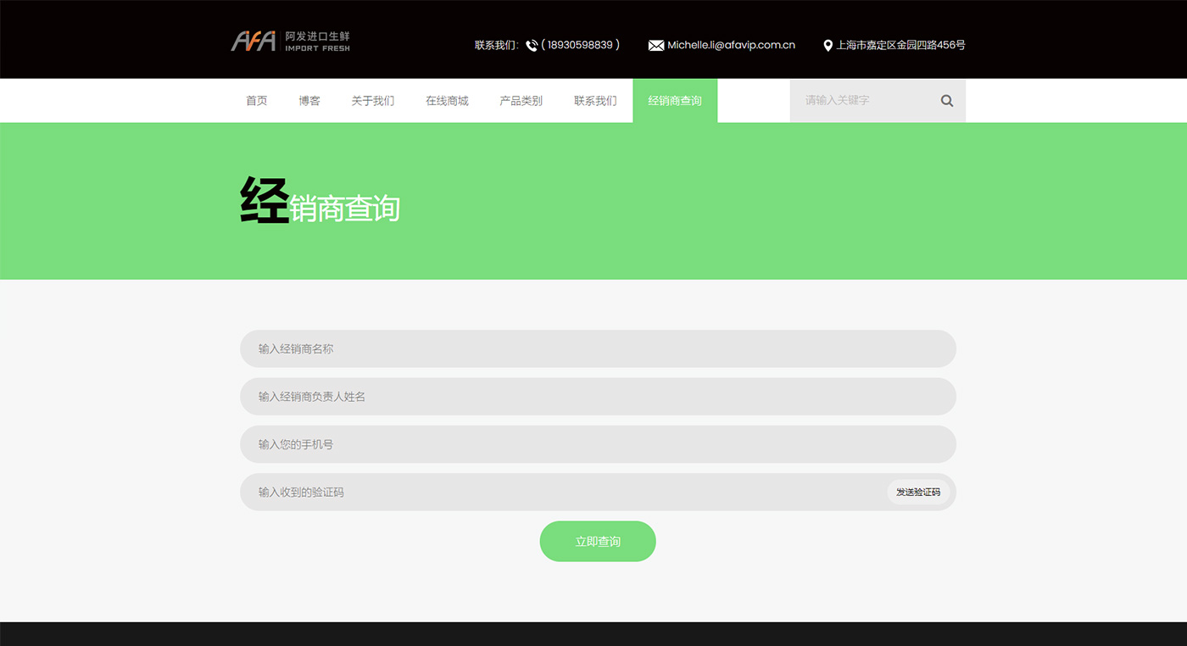Select 联系我们 in the navigation bar
Screen dimensions: 1187x646
[595, 101]
